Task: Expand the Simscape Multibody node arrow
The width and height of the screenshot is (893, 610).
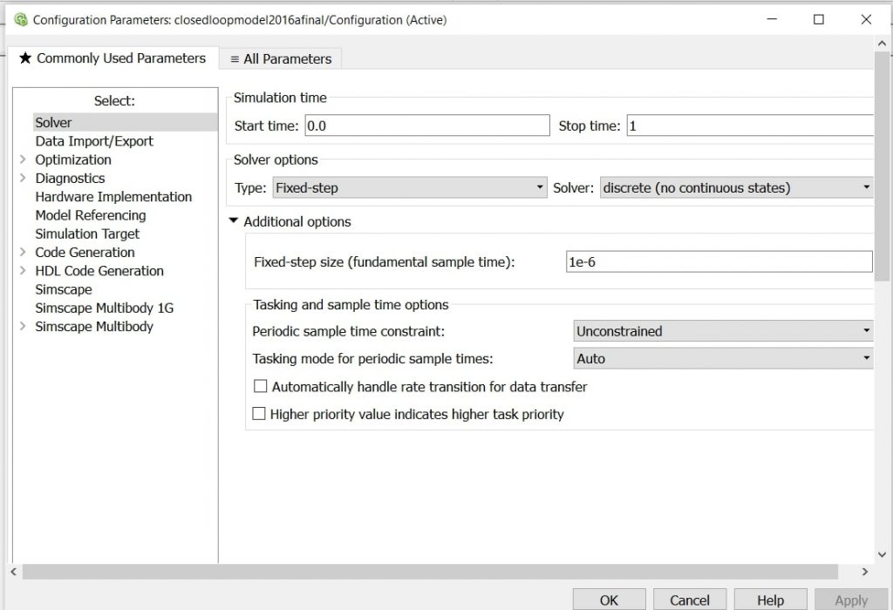Action: click(23, 327)
